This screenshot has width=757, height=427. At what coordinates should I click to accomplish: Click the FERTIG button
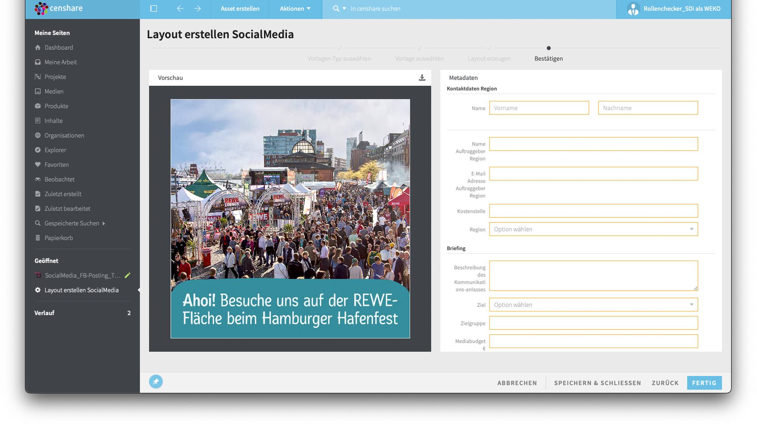click(704, 383)
